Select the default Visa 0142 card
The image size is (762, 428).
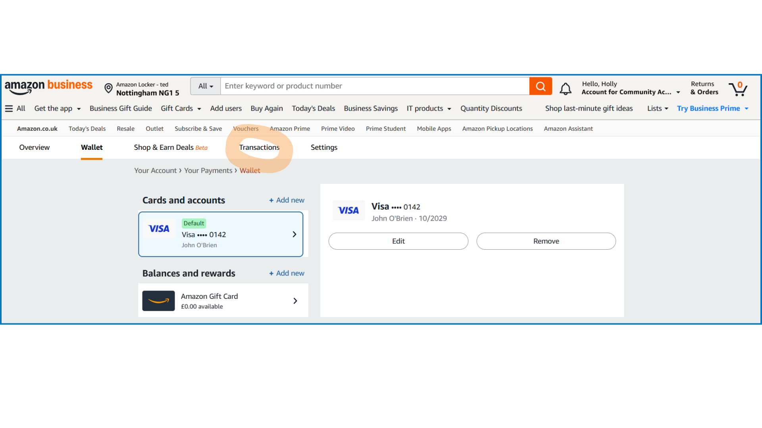click(221, 234)
